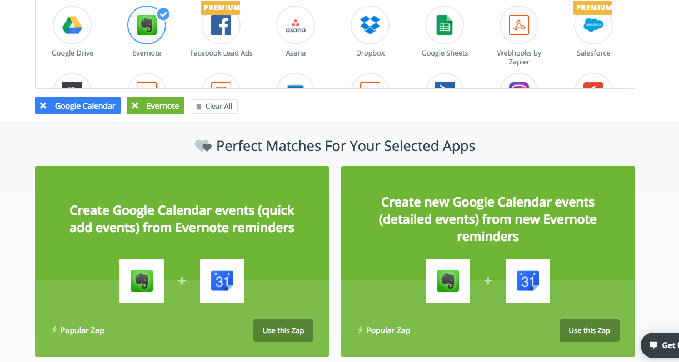Select Webhooks by Zapier icon
Image resolution: width=679 pixels, height=362 pixels.
(519, 25)
